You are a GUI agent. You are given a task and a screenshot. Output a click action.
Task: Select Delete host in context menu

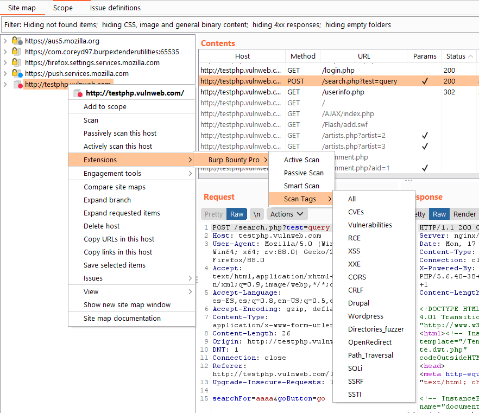(x=131, y=226)
